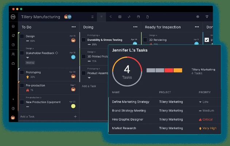Open notifications from the left sidebar
The width and height of the screenshot is (230, 146).
pyautogui.click(x=13, y=35)
